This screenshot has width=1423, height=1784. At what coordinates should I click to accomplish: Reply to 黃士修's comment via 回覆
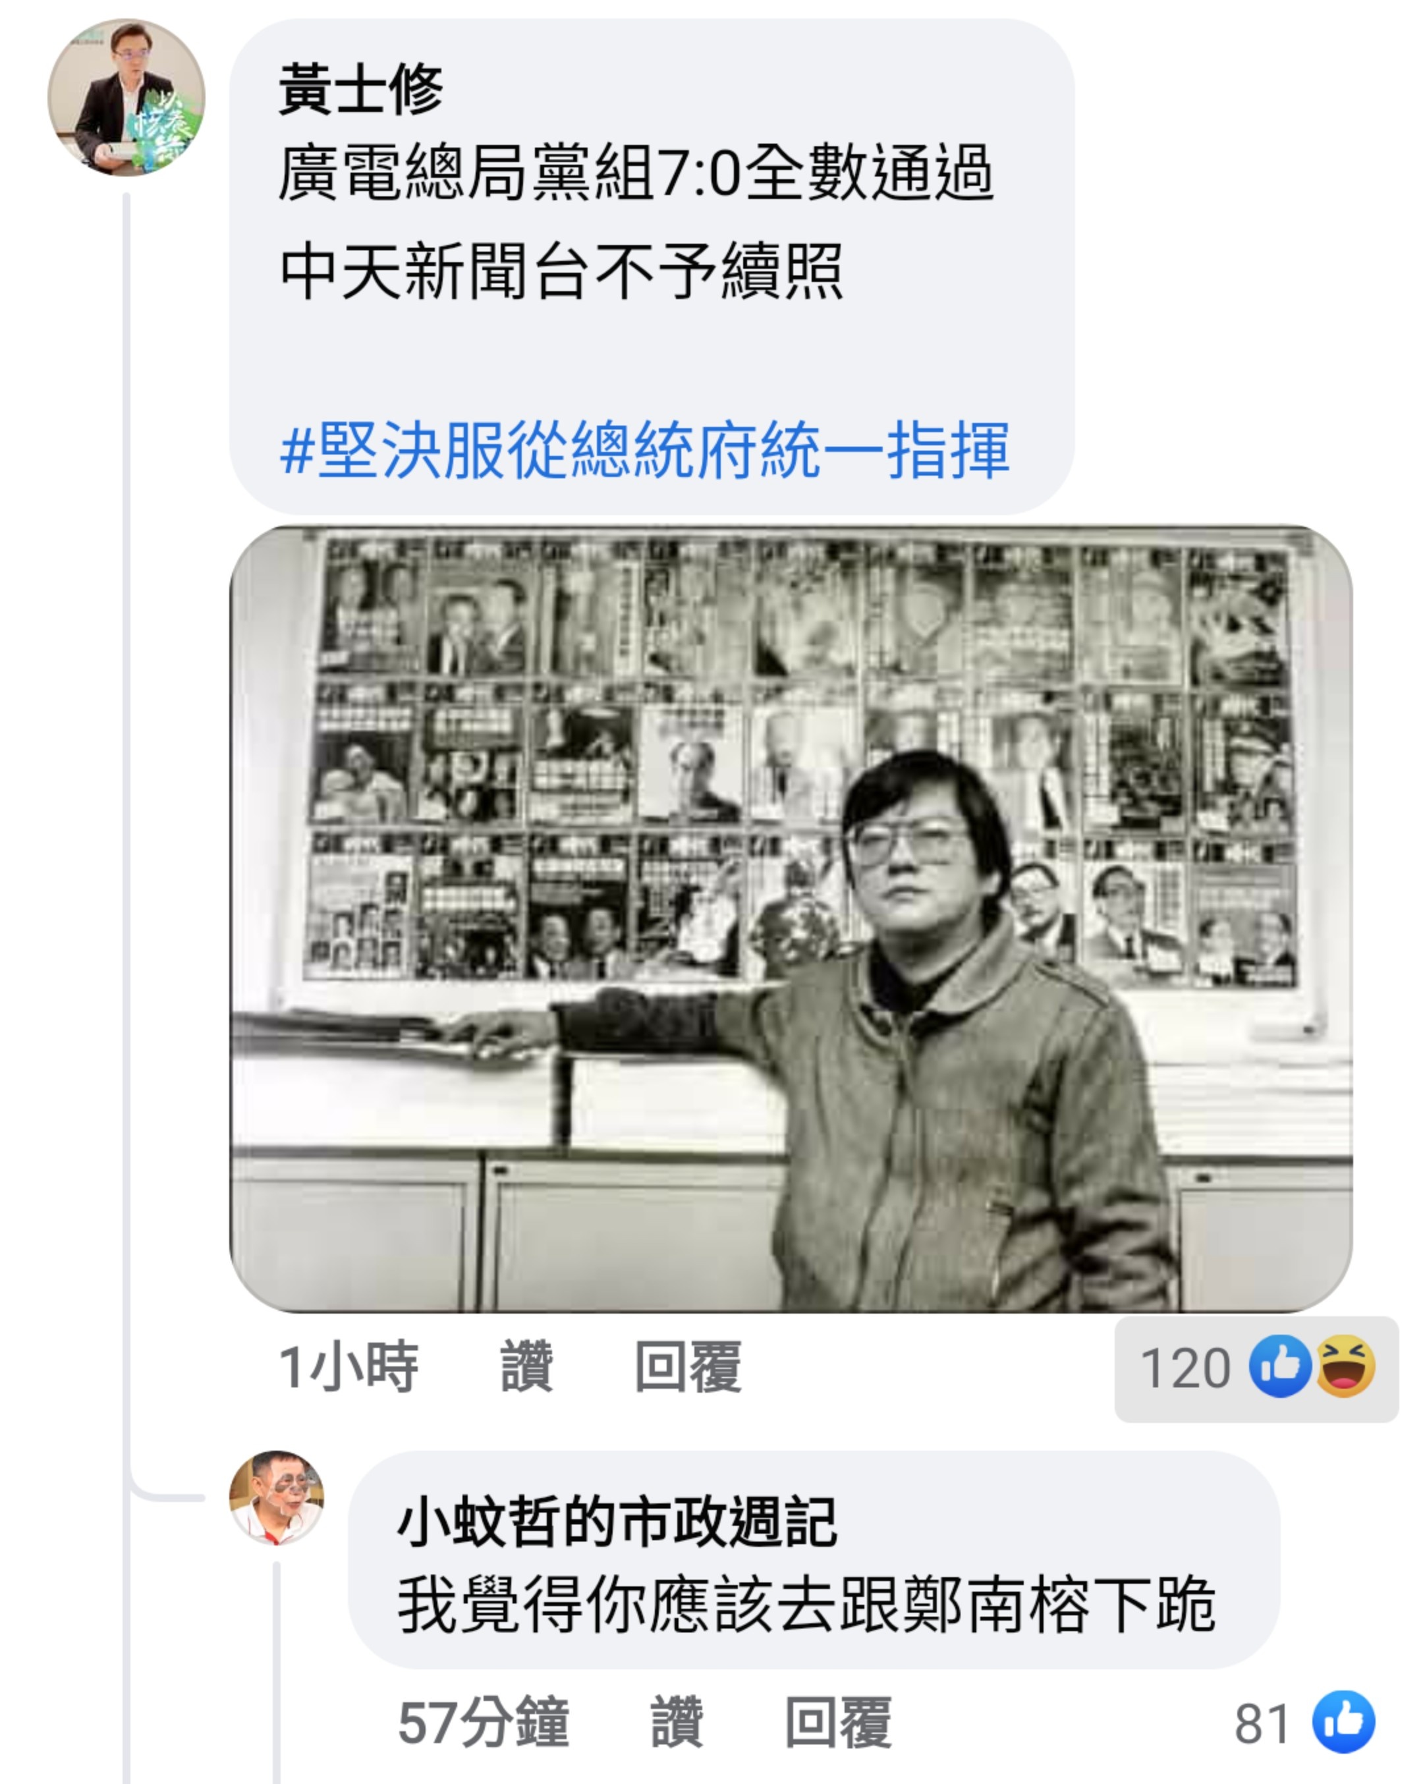click(x=688, y=1367)
